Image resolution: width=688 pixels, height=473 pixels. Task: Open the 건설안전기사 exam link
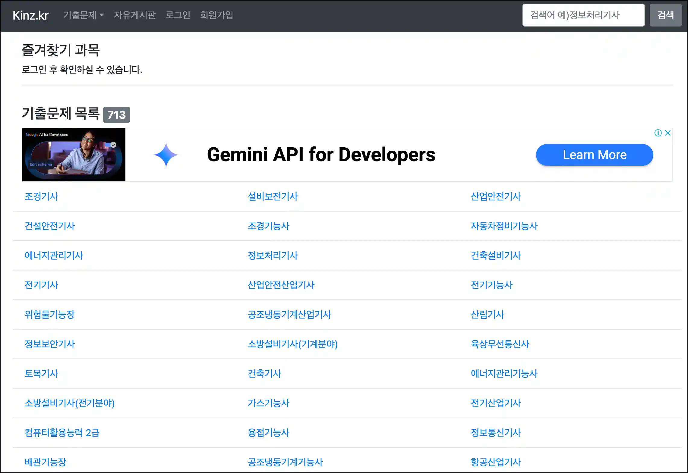tap(50, 226)
